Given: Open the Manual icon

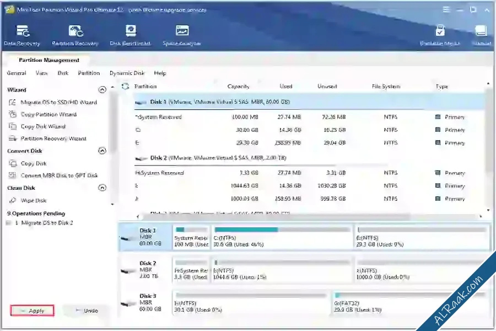Looking at the screenshot, I should point(481,35).
